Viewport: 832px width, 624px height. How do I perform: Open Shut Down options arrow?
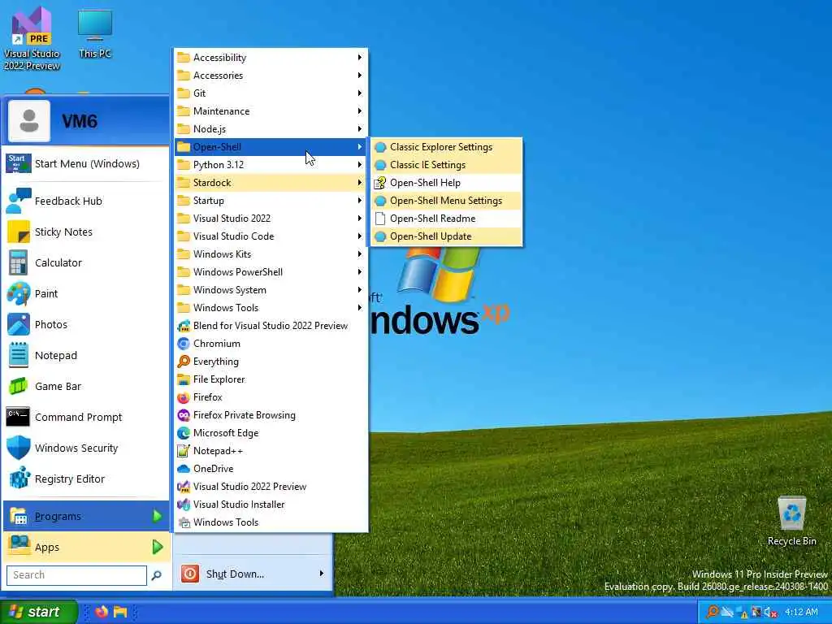coord(322,574)
